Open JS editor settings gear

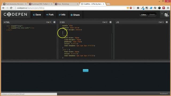[x=167, y=22]
